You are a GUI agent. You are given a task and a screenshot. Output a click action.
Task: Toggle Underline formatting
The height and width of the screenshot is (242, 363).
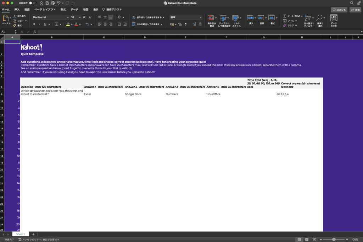click(45, 24)
